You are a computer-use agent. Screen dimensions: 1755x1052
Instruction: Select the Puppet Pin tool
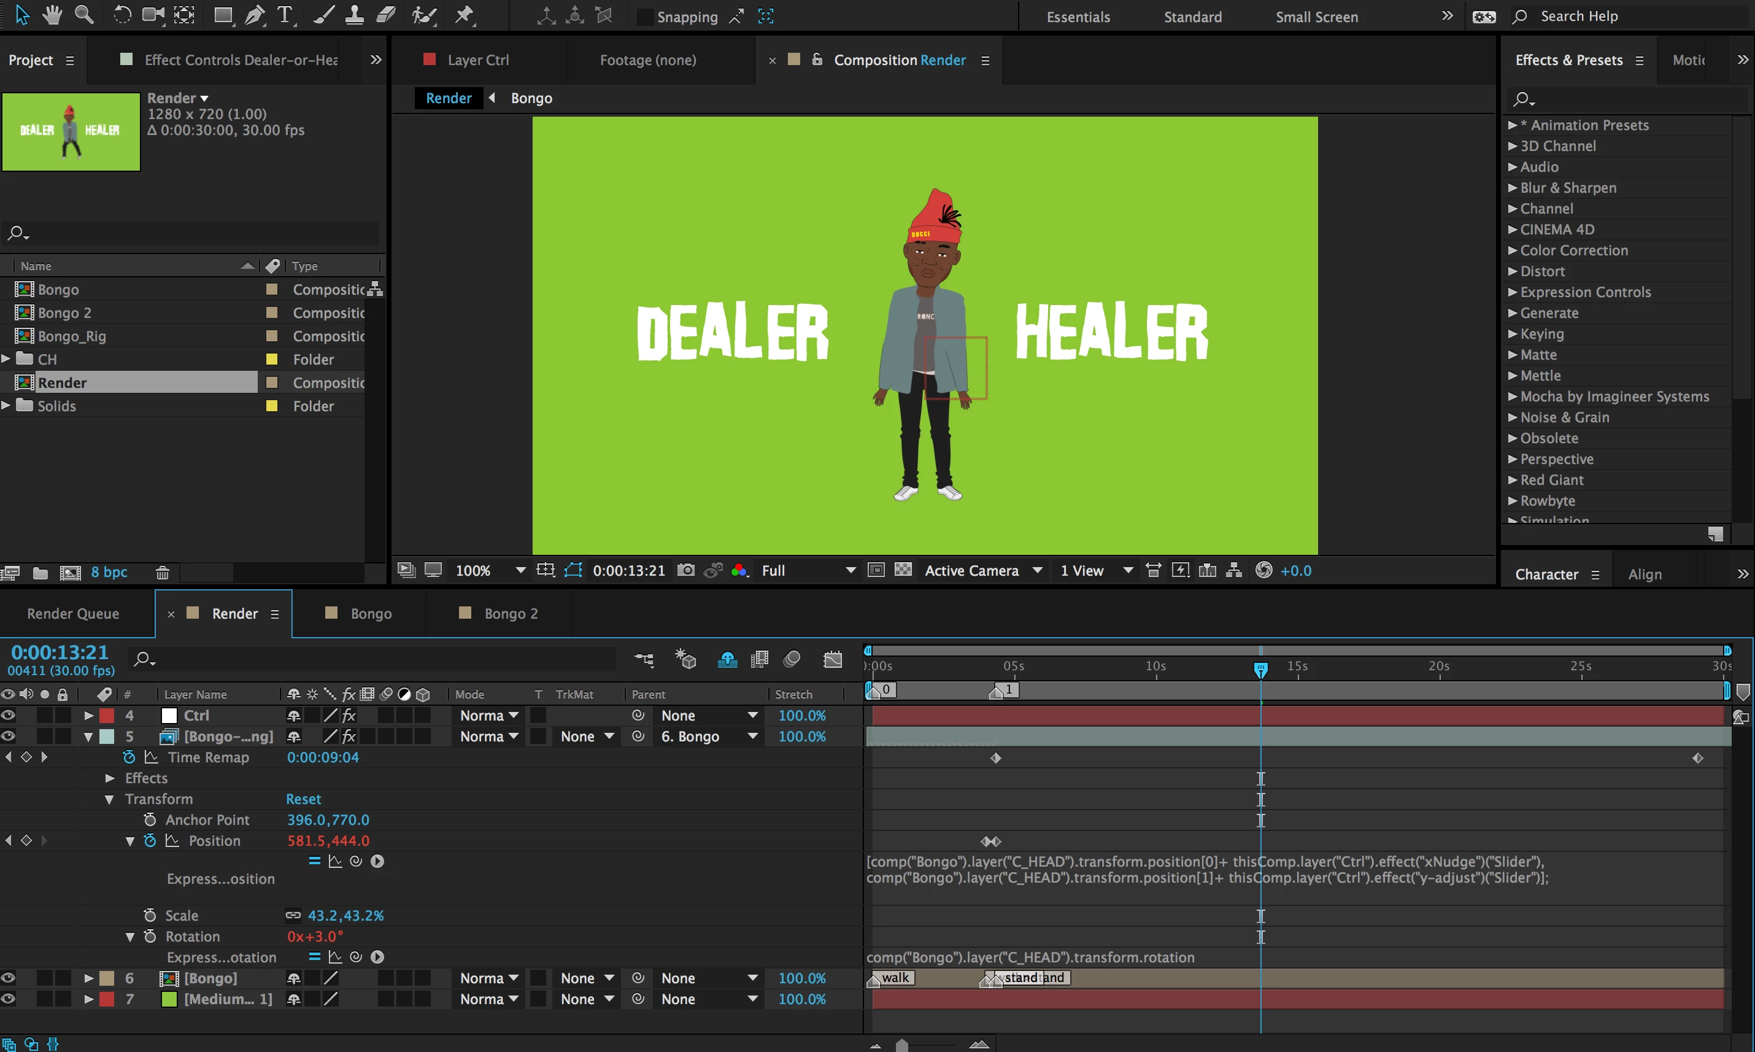point(464,15)
